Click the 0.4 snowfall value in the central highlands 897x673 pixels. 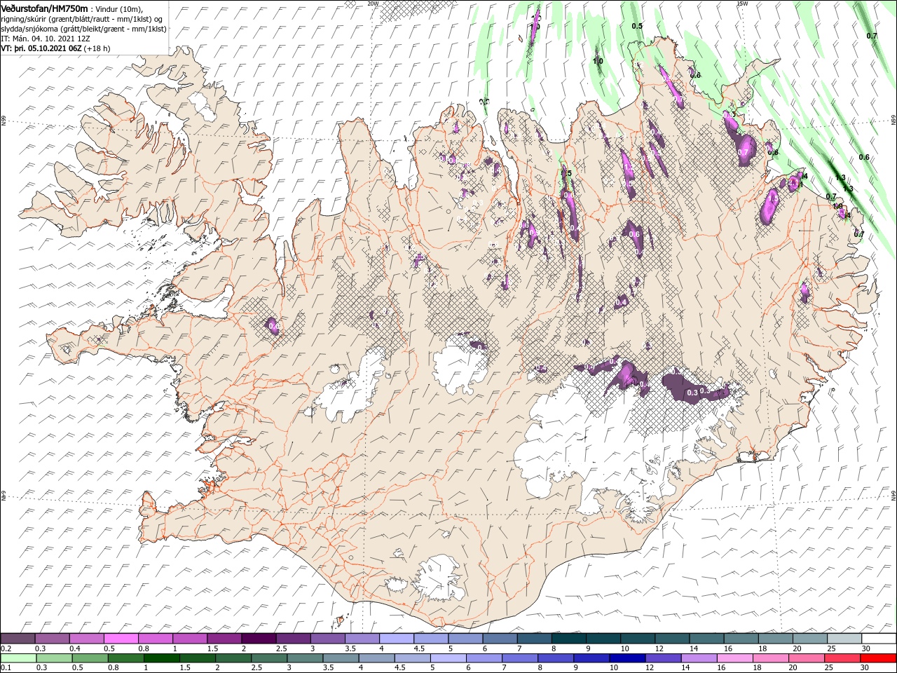point(621,302)
